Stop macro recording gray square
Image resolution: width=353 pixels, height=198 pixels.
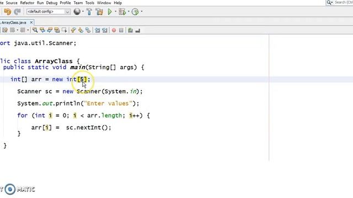[x=121, y=30]
